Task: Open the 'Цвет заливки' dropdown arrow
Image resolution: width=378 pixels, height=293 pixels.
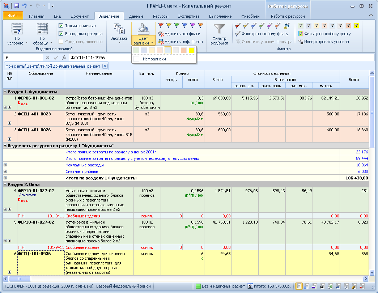Action: point(152,43)
